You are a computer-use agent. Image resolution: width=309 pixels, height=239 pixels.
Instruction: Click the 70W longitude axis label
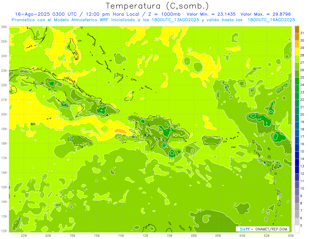tap(169, 235)
